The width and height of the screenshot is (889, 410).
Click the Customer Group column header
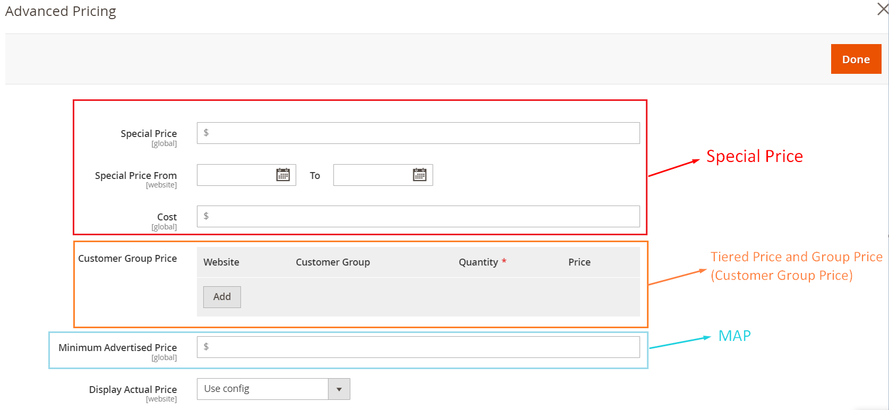pos(333,262)
